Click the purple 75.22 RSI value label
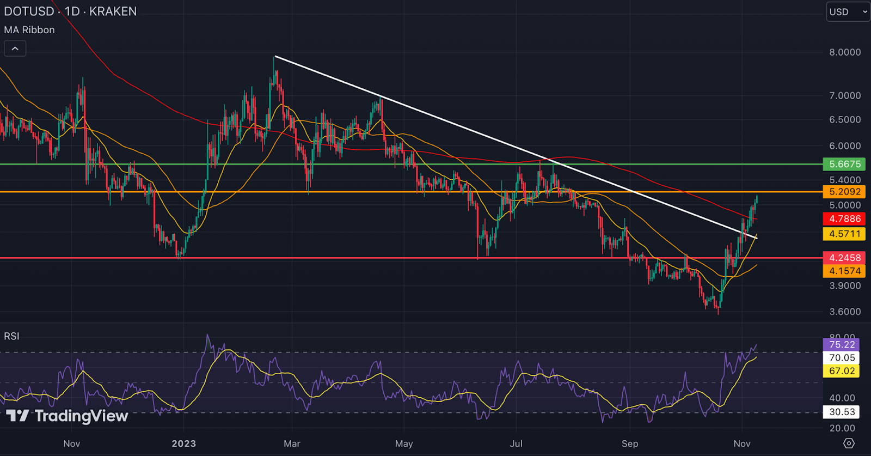Viewport: 871px width, 456px height. [x=842, y=344]
